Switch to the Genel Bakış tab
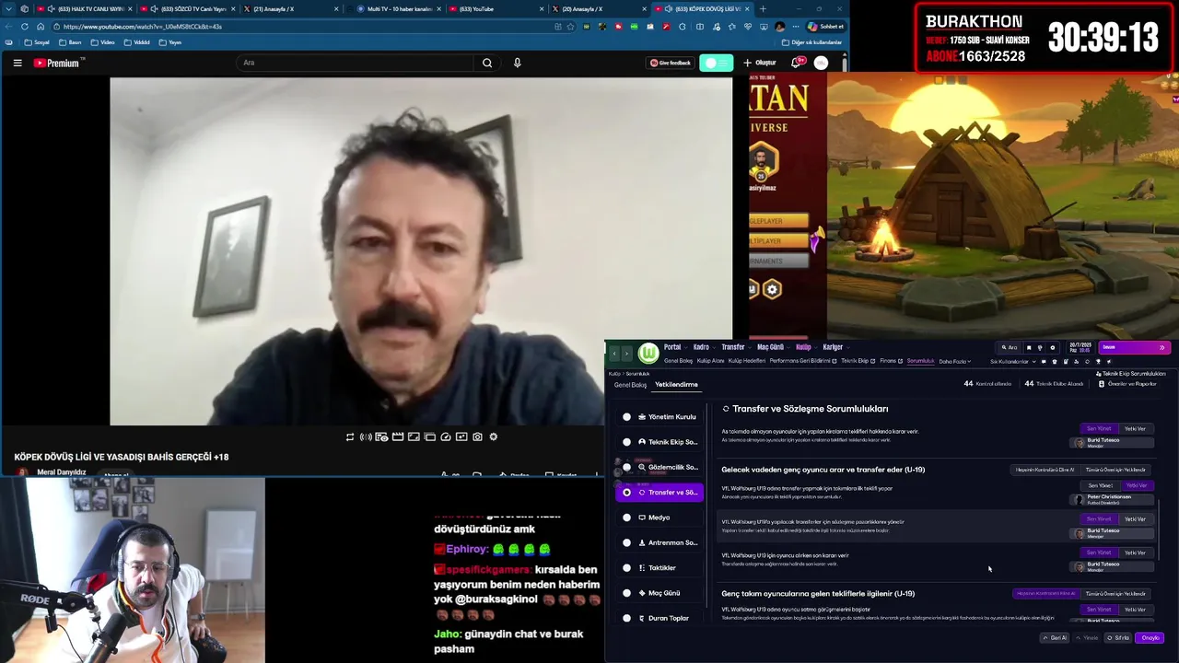 631,385
